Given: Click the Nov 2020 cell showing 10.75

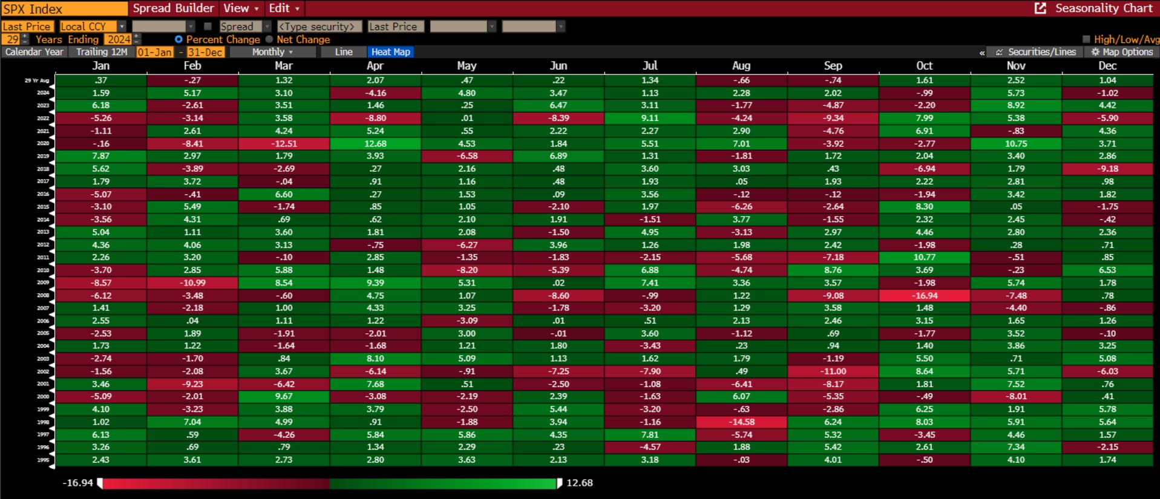Looking at the screenshot, I should click(x=1016, y=144).
